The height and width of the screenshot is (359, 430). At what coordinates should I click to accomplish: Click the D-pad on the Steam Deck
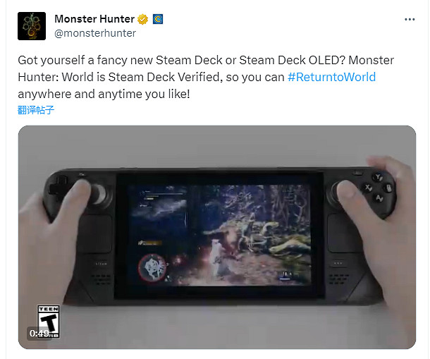[x=58, y=185]
